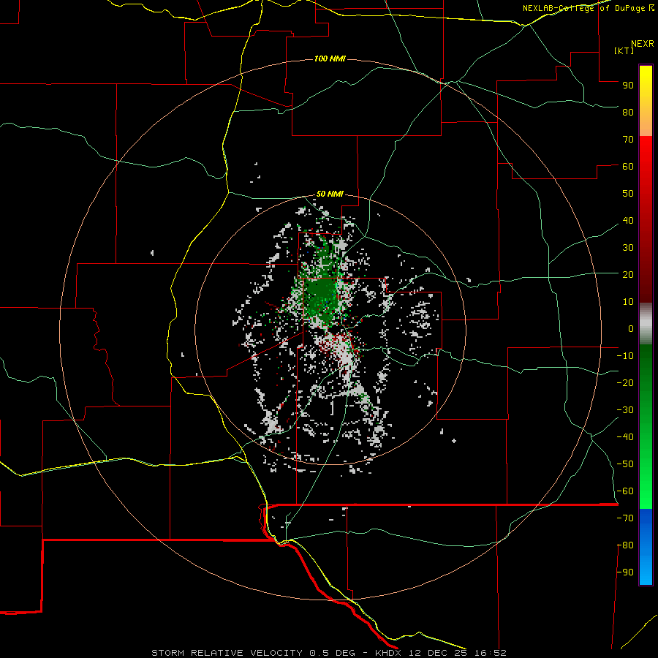The height and width of the screenshot is (658, 658).
Task: Click the blue bottom segment of the color bar
Action: pyautogui.click(x=646, y=547)
